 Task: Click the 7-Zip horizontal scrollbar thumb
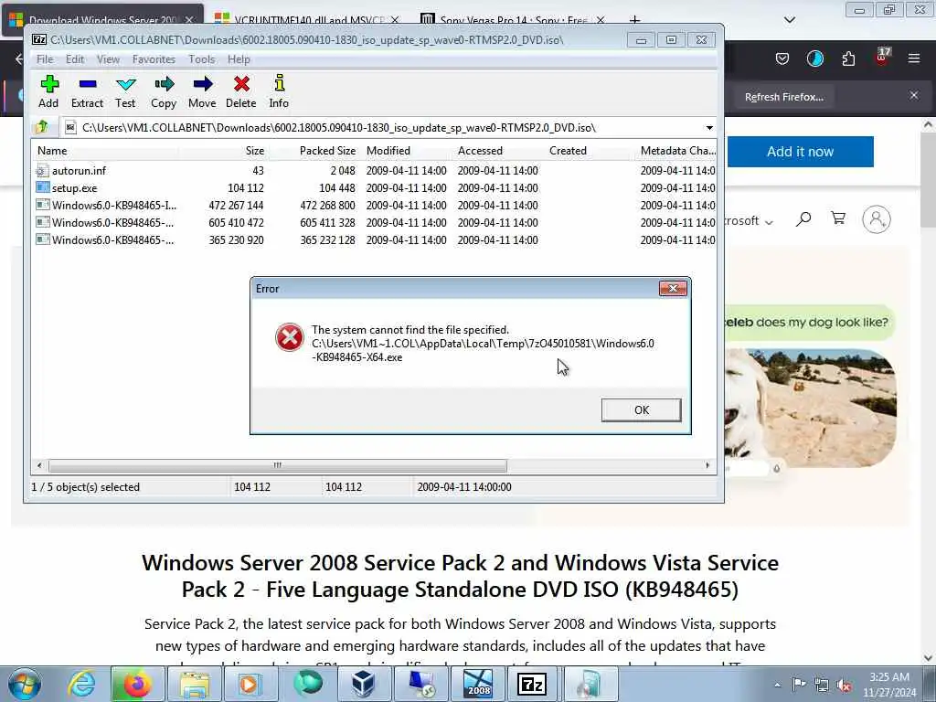coord(278,465)
